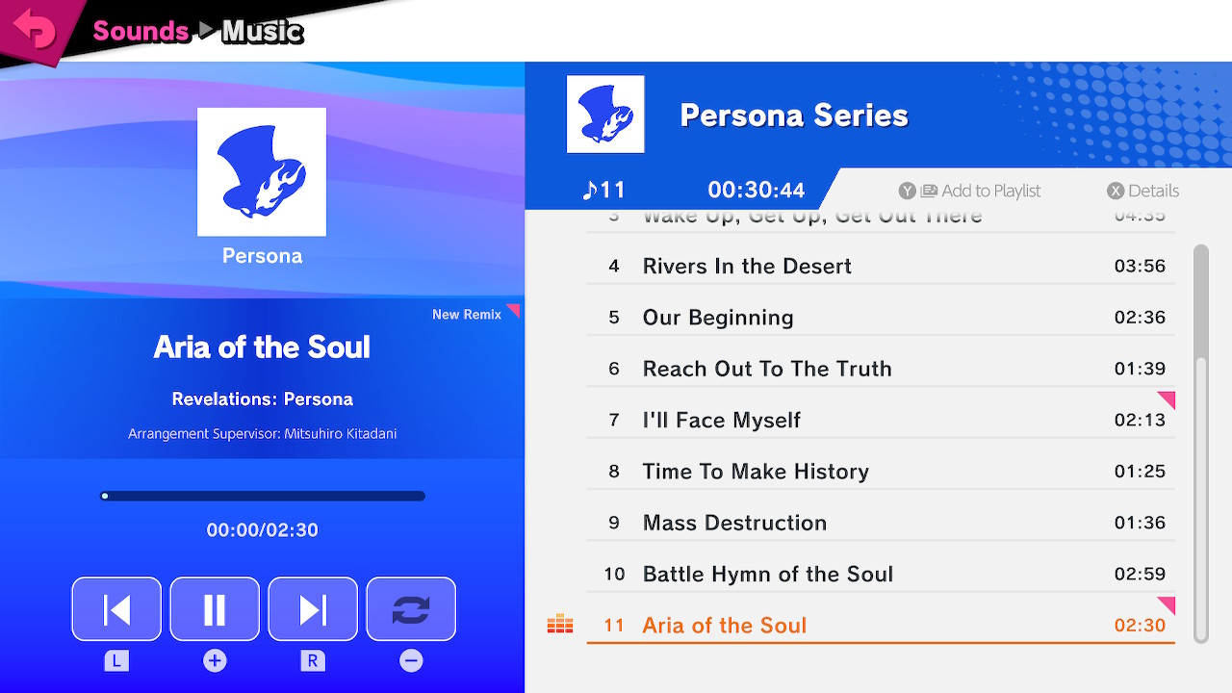Click the track list scrollbar
The image size is (1232, 693).
[1200, 444]
